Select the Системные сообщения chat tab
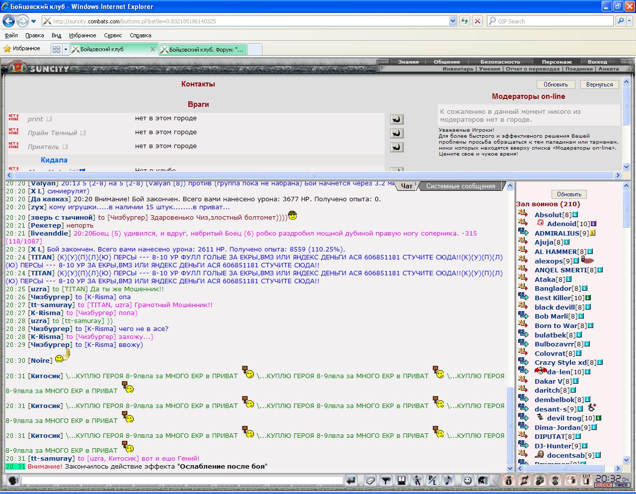 tap(461, 186)
